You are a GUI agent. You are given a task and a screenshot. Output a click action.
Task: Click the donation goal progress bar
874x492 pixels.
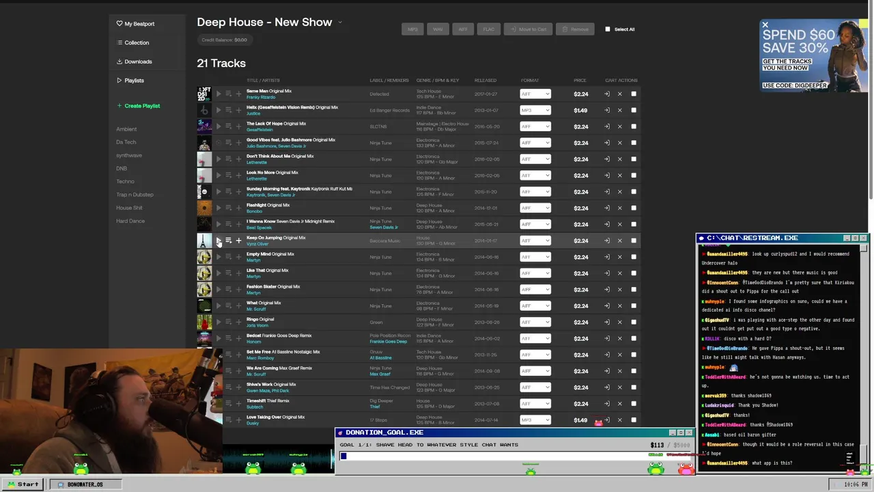coord(516,456)
